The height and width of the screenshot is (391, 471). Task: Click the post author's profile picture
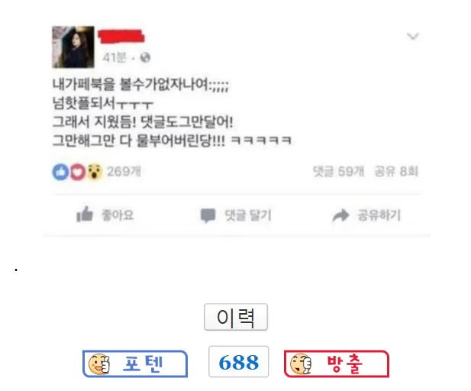click(73, 47)
